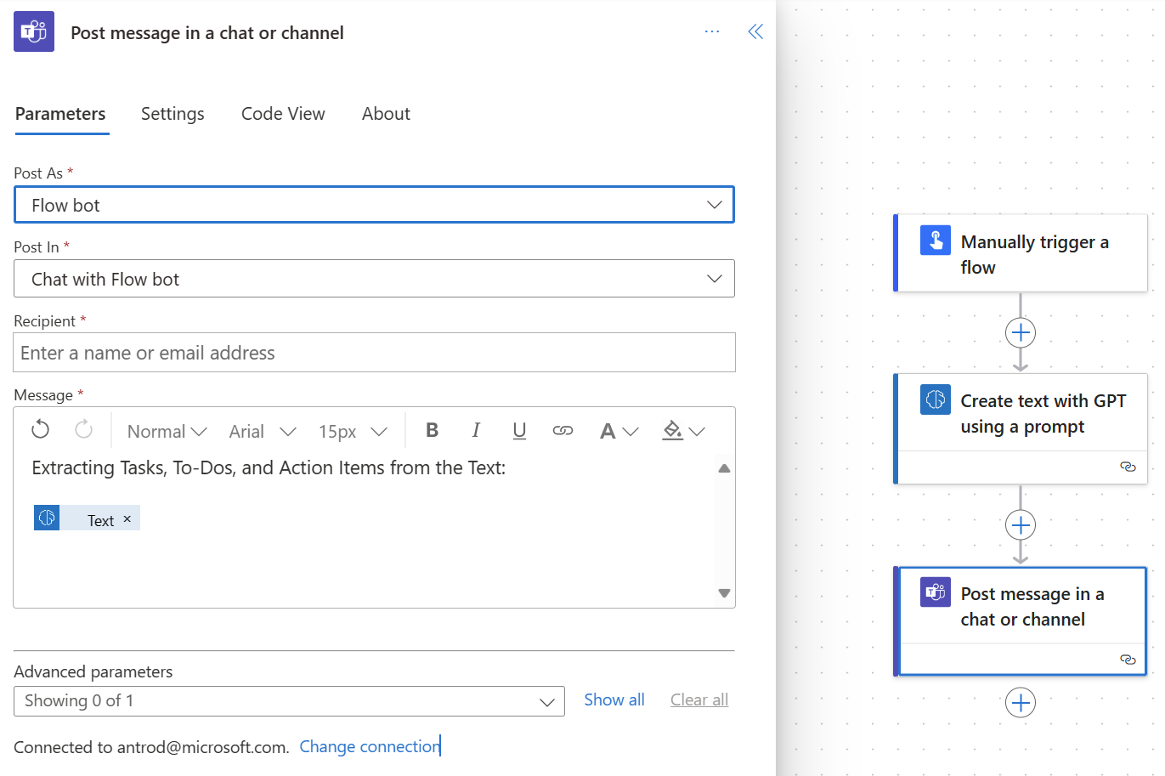This screenshot has width=1165, height=776.
Task: Click Change connection link
Action: 370,746
